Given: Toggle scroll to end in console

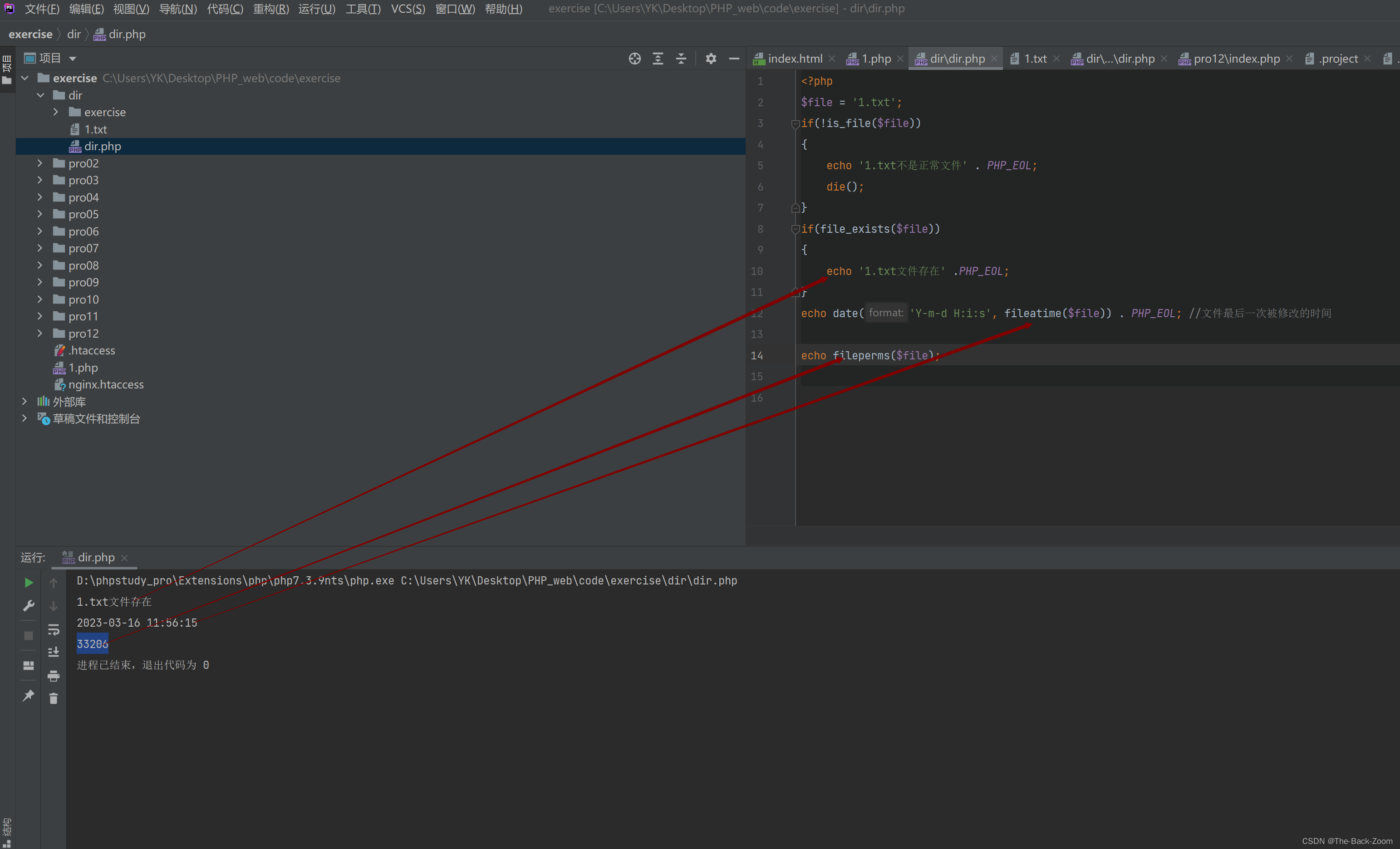Looking at the screenshot, I should point(54,653).
